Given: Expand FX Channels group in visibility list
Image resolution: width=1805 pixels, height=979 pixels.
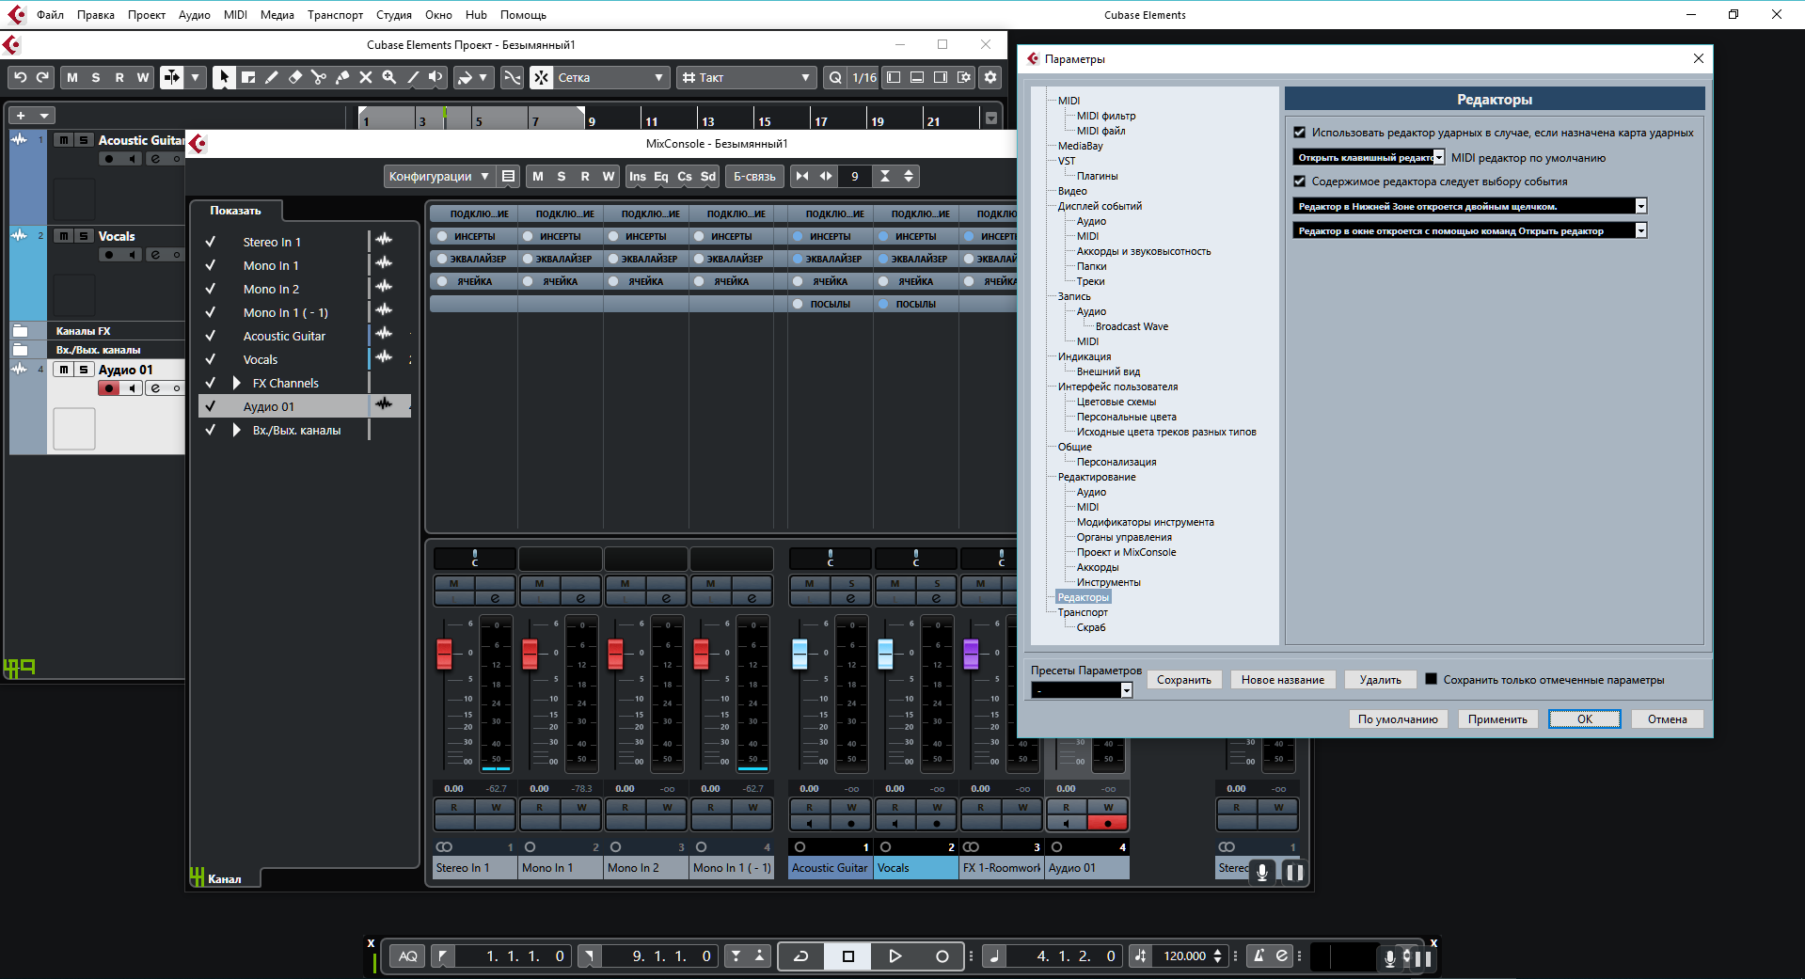Looking at the screenshot, I should point(237,383).
